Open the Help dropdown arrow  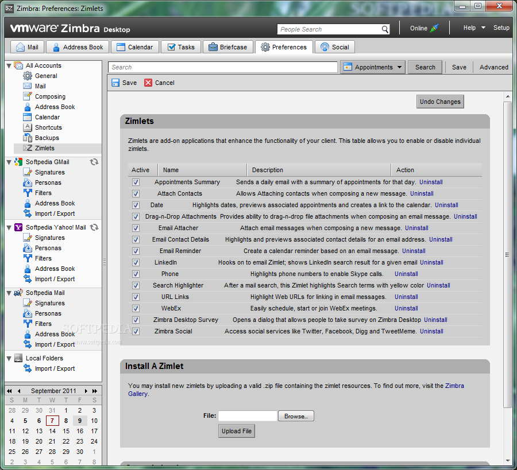pyautogui.click(x=483, y=28)
